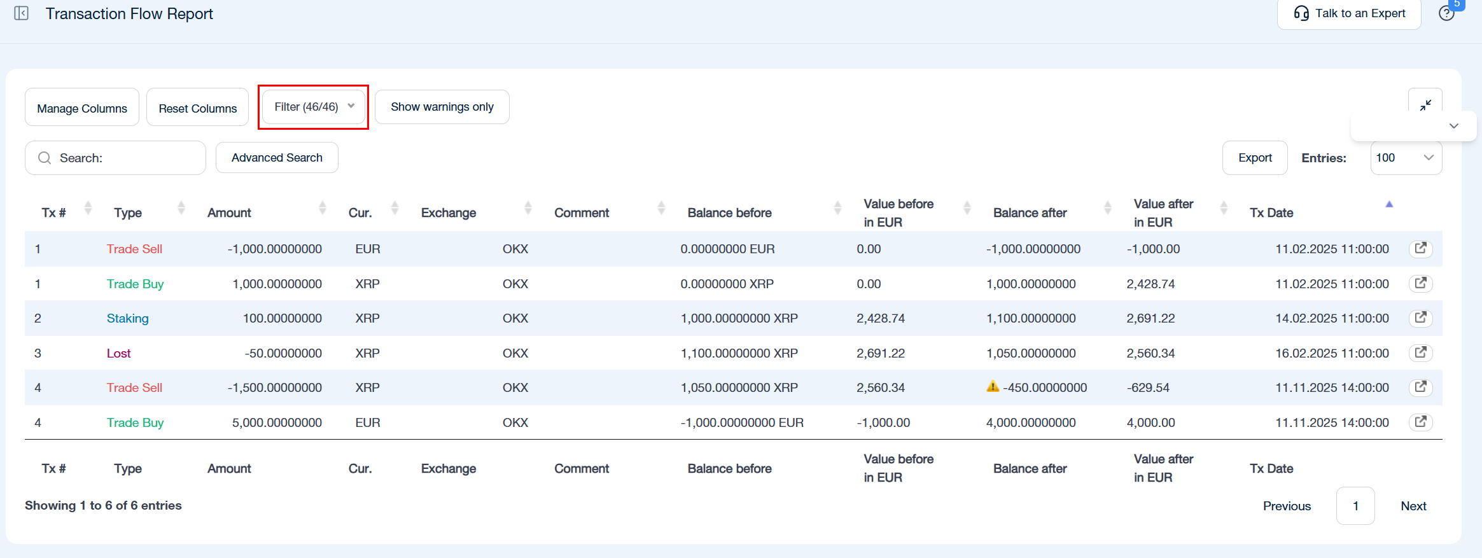The image size is (1482, 558).
Task: Click balance after 4,000.00000000
Action: pyautogui.click(x=1031, y=422)
